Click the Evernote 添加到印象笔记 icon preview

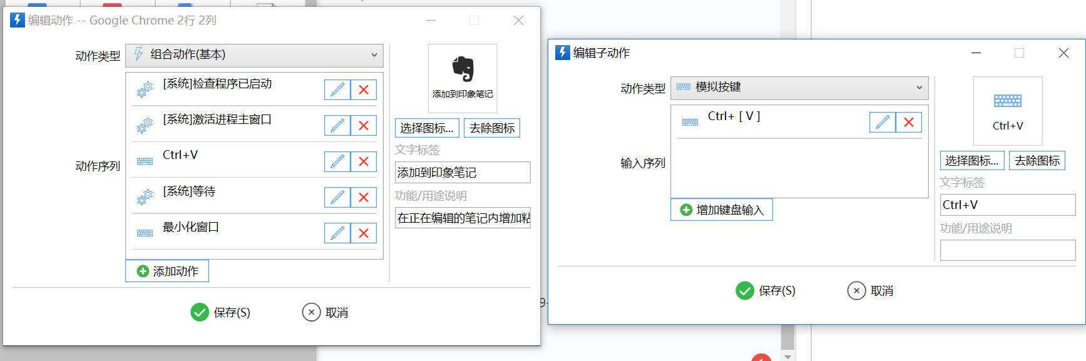pyautogui.click(x=463, y=78)
